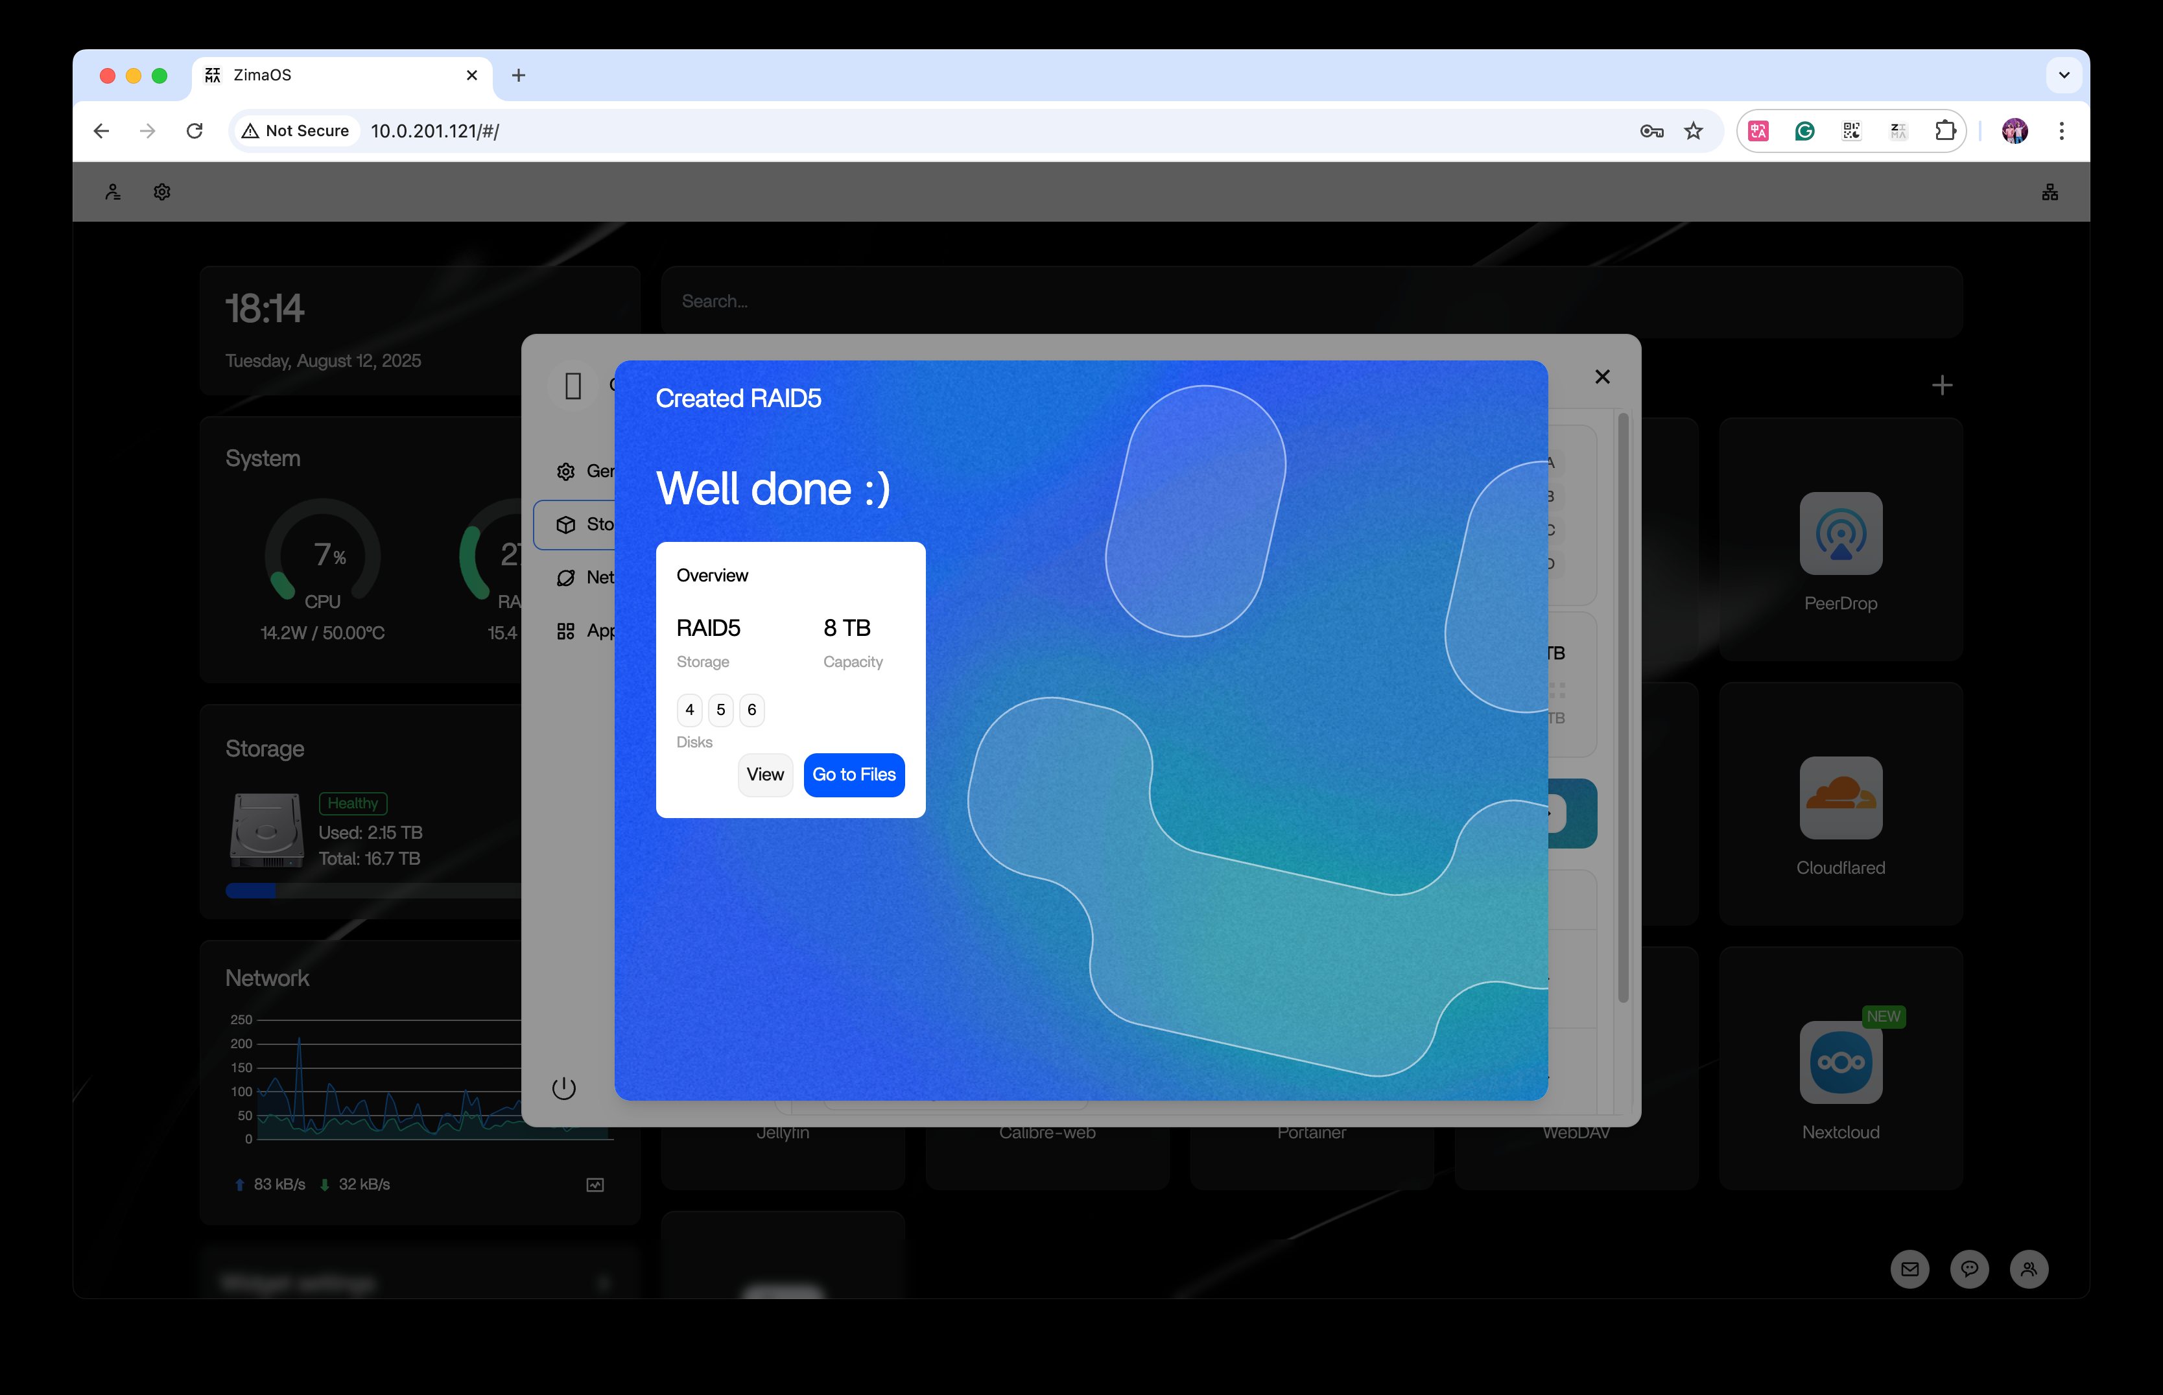Click the community people icon at bottom right
Screen dimensions: 2163x1395
coord(2029,1269)
